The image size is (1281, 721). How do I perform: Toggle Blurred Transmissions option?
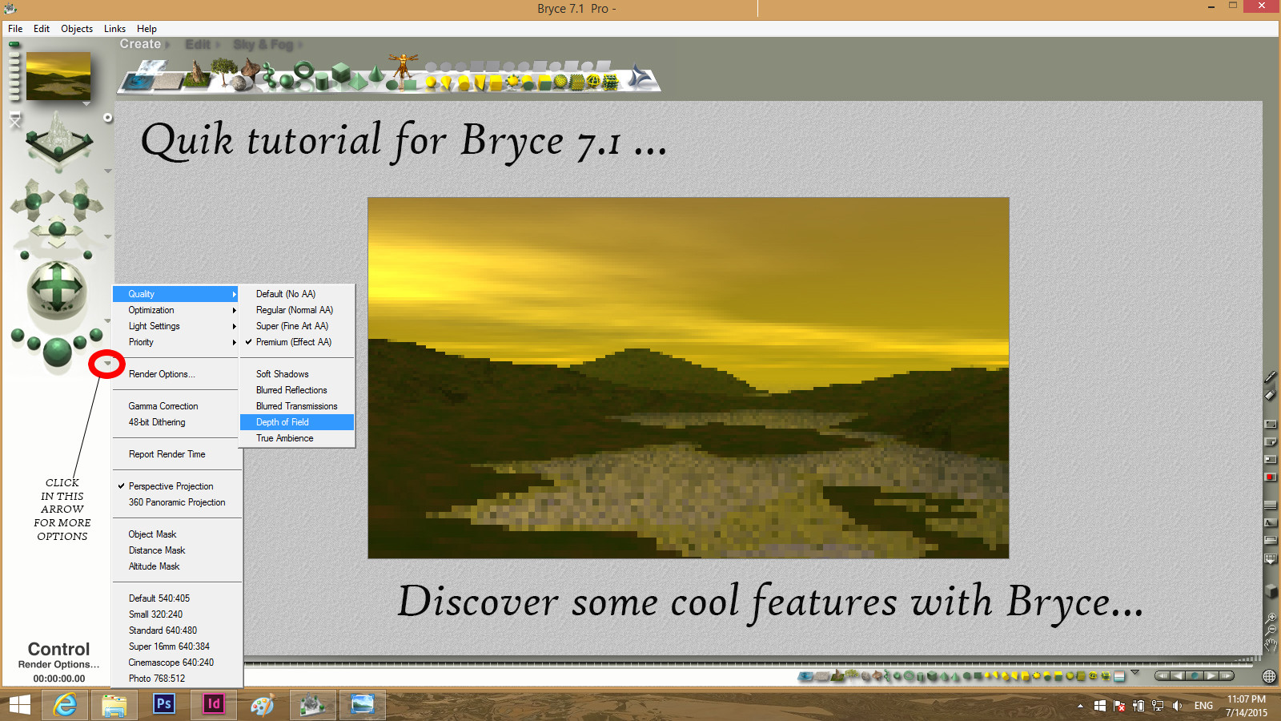(297, 406)
